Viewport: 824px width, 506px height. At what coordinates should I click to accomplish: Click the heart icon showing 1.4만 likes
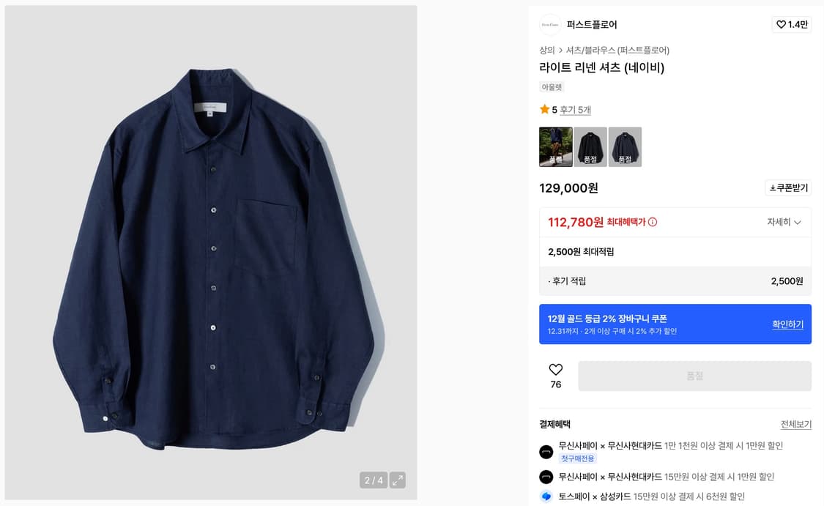(782, 24)
